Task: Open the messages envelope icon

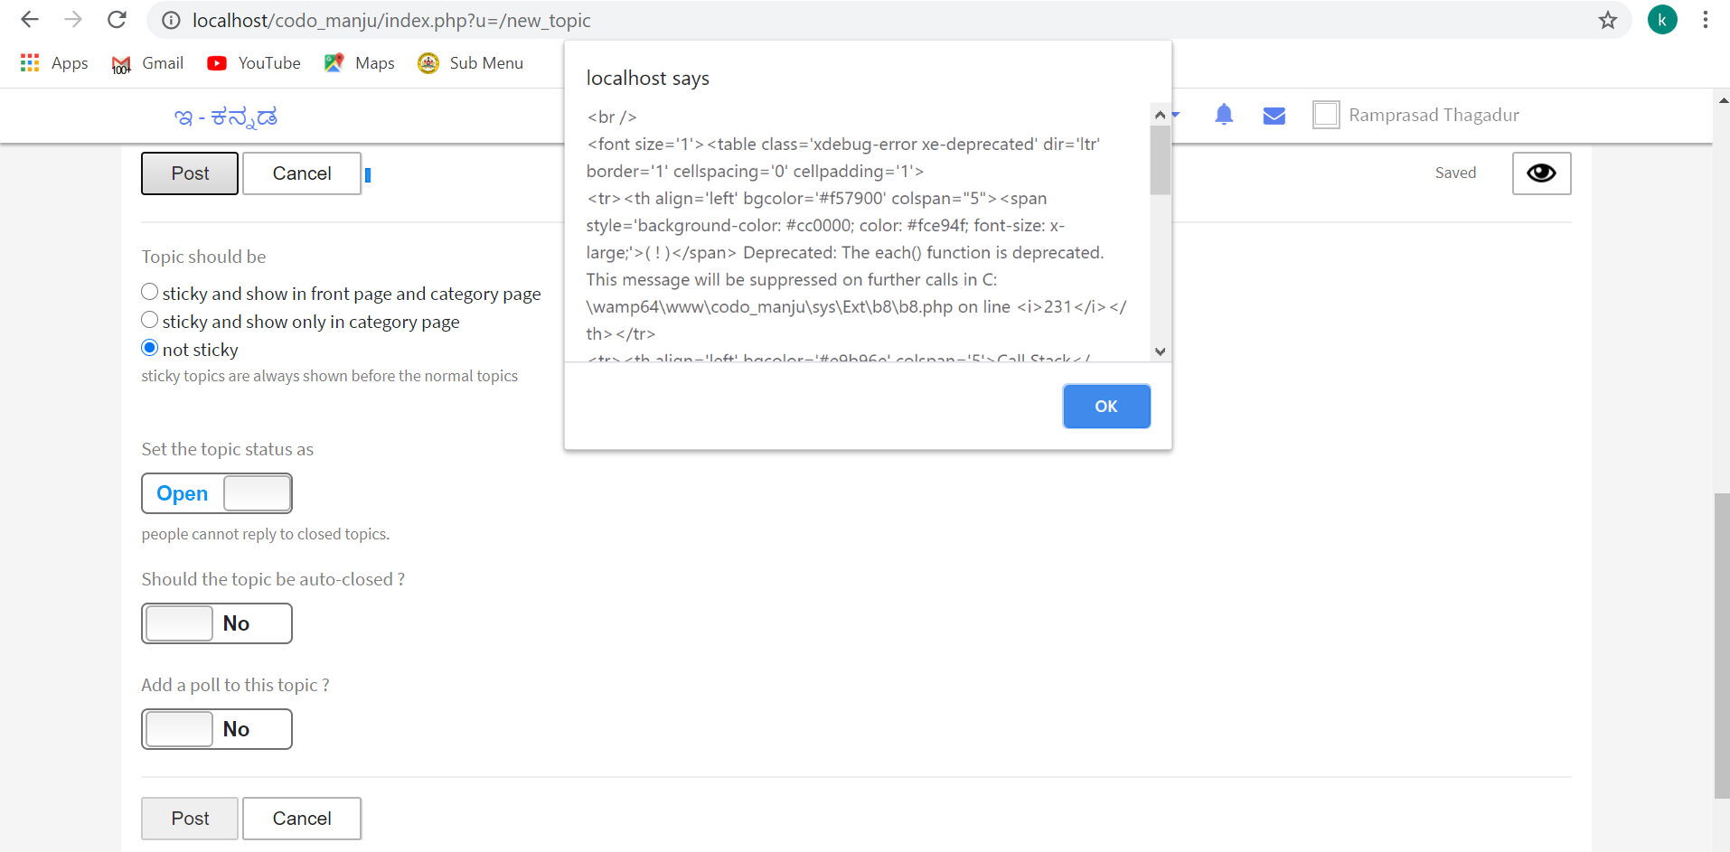Action: coord(1274,116)
